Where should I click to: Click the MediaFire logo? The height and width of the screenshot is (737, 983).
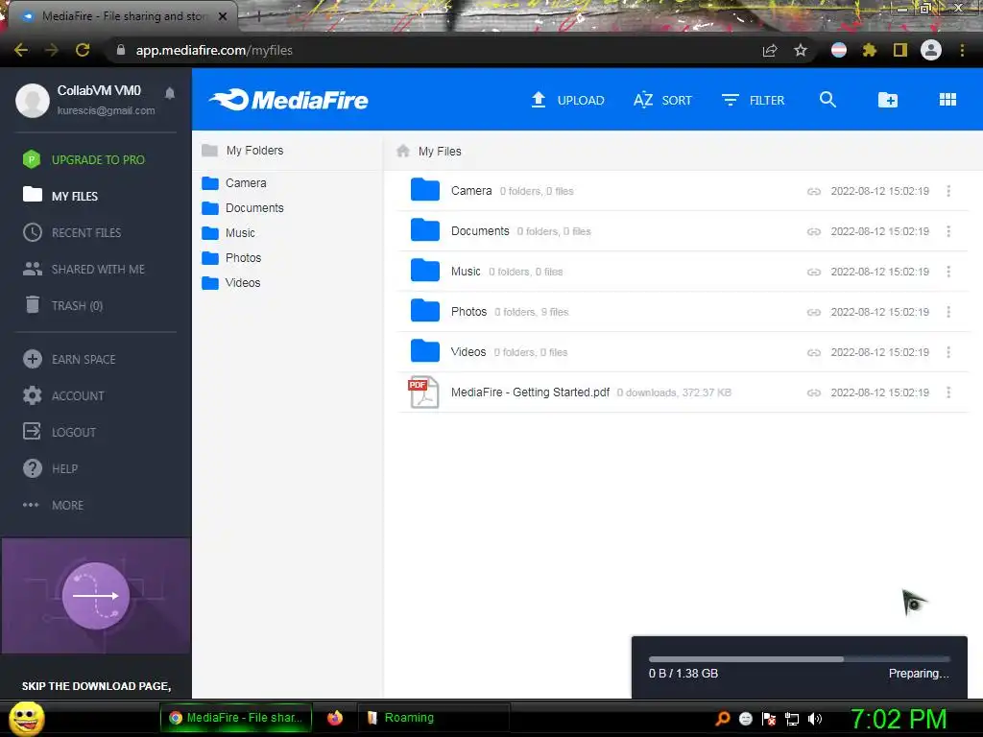pyautogui.click(x=288, y=100)
